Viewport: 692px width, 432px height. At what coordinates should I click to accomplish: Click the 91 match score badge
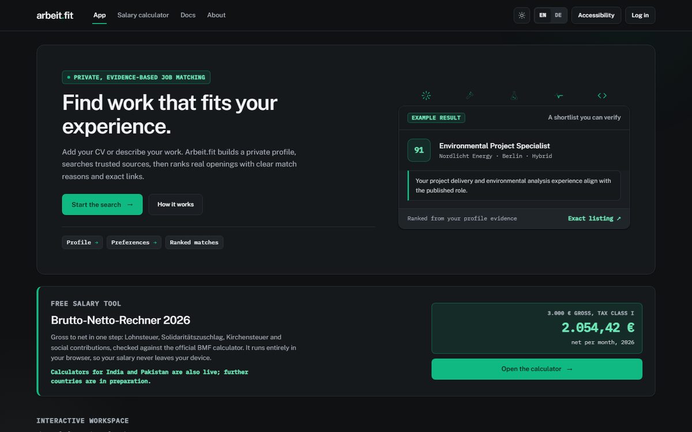coord(419,150)
